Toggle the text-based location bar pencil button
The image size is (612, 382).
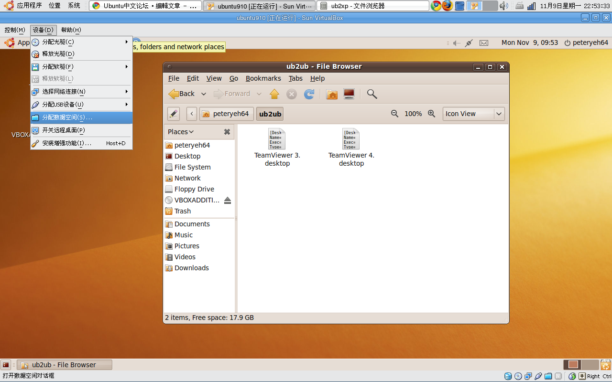174,114
